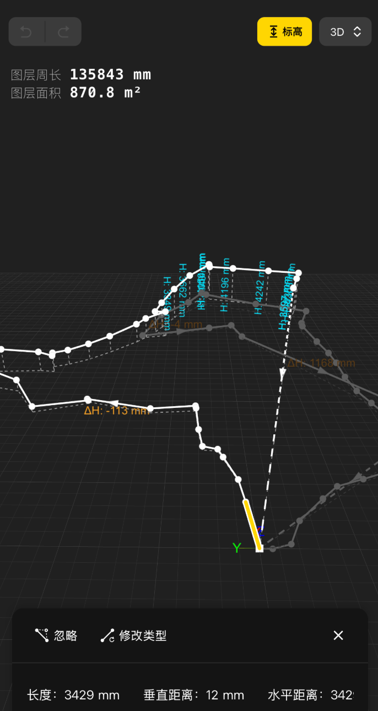Tap the ΔH: 1168 mm label
378x711 pixels.
point(321,363)
